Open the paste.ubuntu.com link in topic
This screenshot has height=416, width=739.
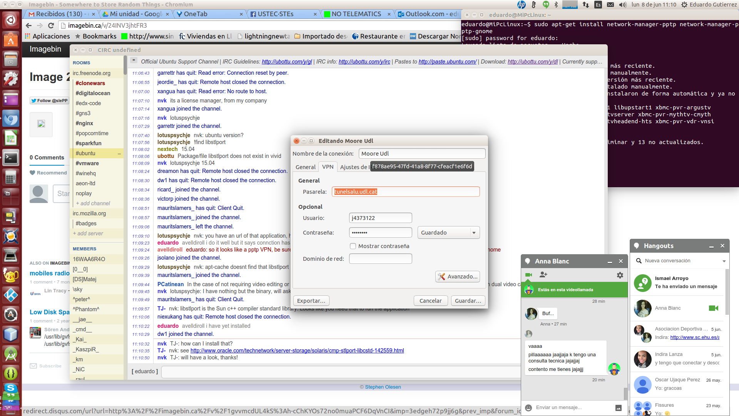(447, 62)
